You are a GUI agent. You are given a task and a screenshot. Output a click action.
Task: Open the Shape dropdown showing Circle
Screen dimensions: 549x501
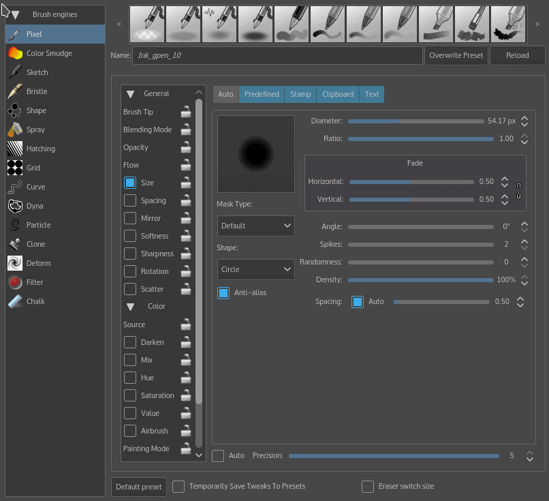(256, 269)
